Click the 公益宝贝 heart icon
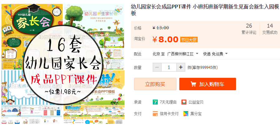280x131 pixels. (184, 102)
